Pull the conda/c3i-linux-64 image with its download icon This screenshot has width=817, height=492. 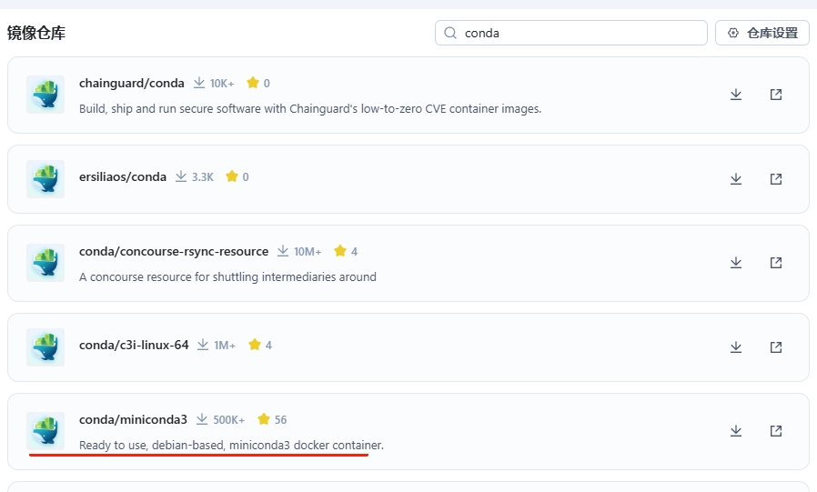click(736, 346)
